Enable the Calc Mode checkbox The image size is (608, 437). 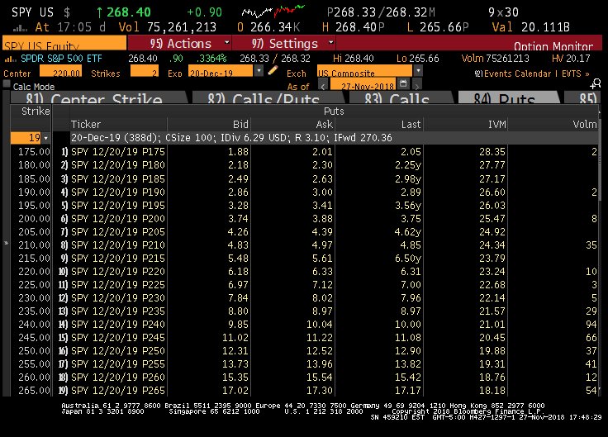(x=6, y=87)
